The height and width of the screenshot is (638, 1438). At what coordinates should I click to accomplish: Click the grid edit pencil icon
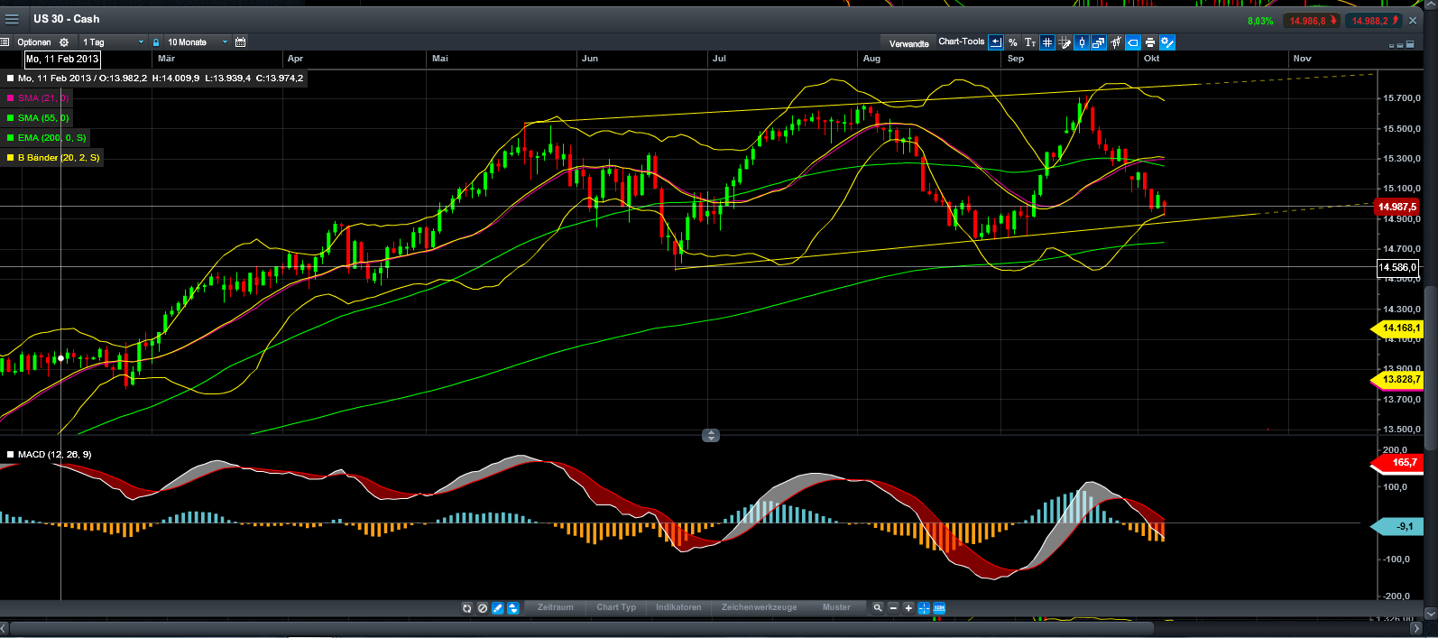[x=1065, y=42]
